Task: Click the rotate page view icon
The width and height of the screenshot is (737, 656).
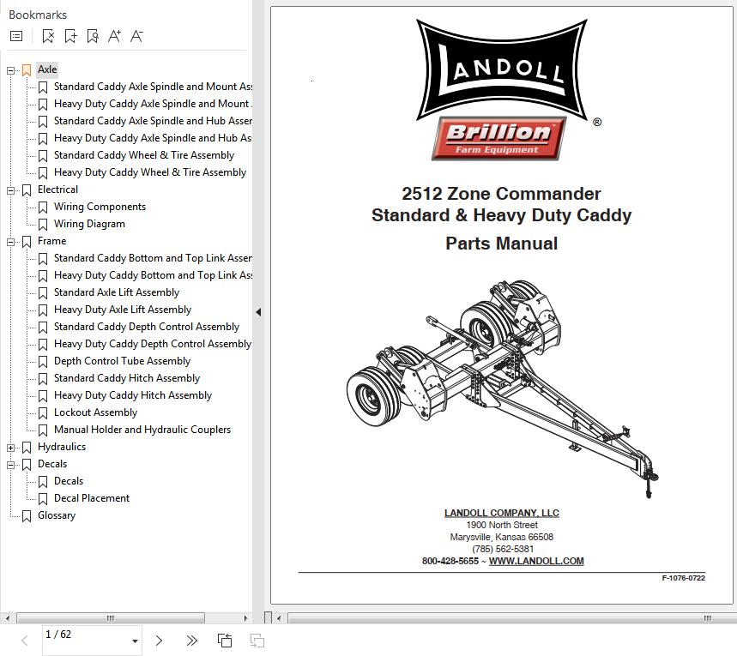Action: coord(225,641)
